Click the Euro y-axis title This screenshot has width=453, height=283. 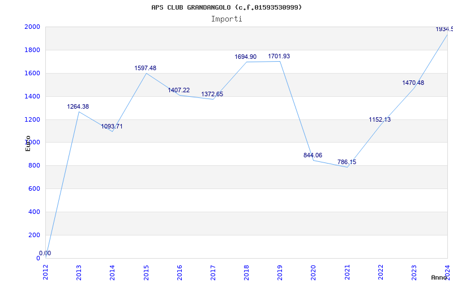point(28,143)
